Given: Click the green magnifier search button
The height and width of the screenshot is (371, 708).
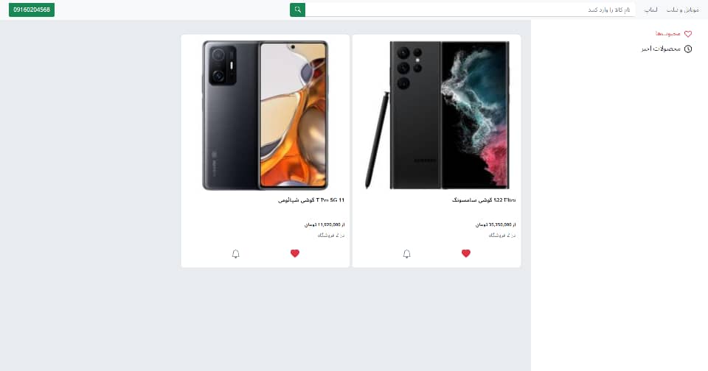Looking at the screenshot, I should (297, 10).
